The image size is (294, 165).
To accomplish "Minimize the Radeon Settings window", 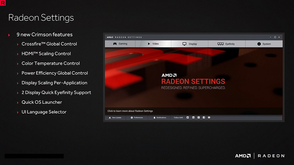I will point(270,37).
